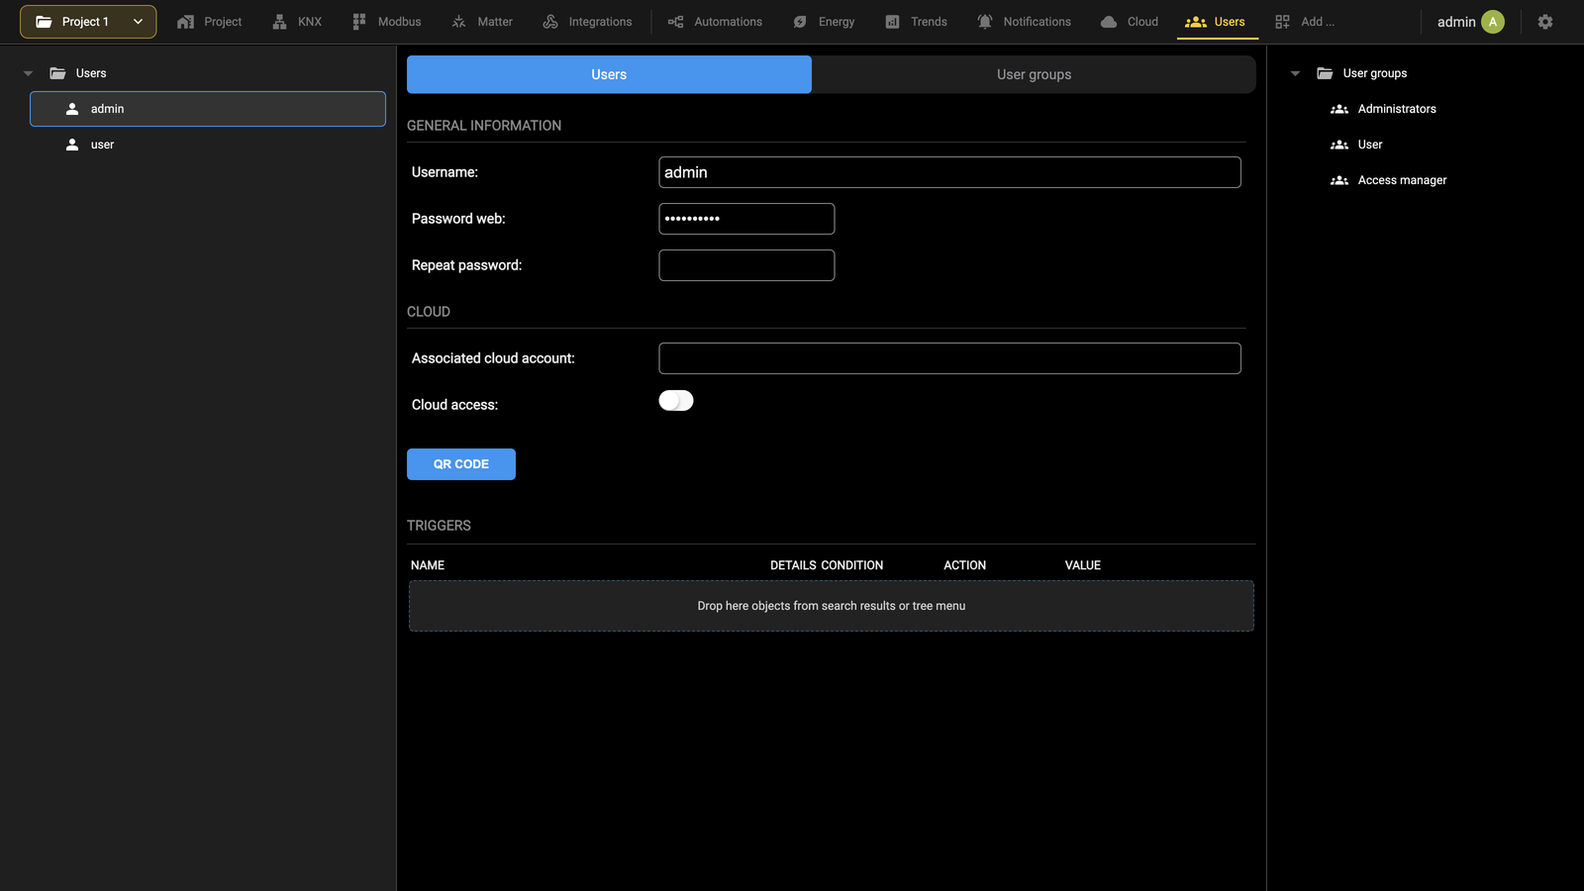This screenshot has width=1584, height=891.
Task: Open the Energy leaf icon
Action: pyautogui.click(x=800, y=22)
